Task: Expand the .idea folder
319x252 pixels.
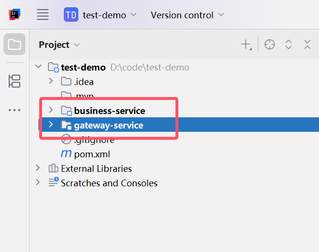Action: (x=51, y=81)
